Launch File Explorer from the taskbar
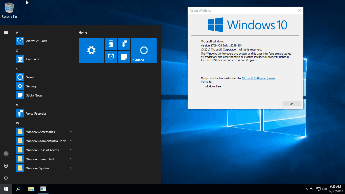The image size is (345, 194). tap(31, 189)
